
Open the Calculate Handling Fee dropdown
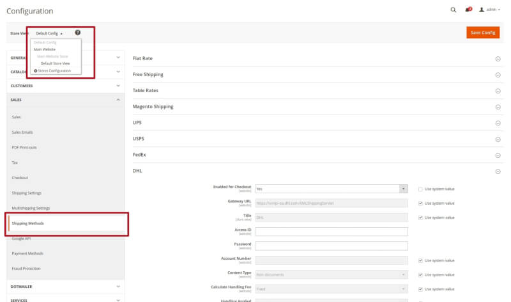[332, 289]
